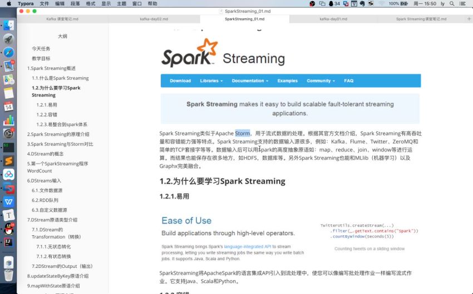This screenshot has width=473, height=294.
Task: Jump to 1.2.1.易用 in outline
Action: click(x=47, y=105)
